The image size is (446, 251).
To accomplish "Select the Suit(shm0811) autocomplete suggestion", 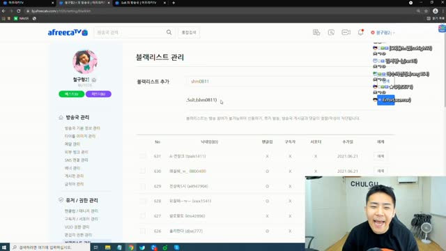I will click(201, 100).
